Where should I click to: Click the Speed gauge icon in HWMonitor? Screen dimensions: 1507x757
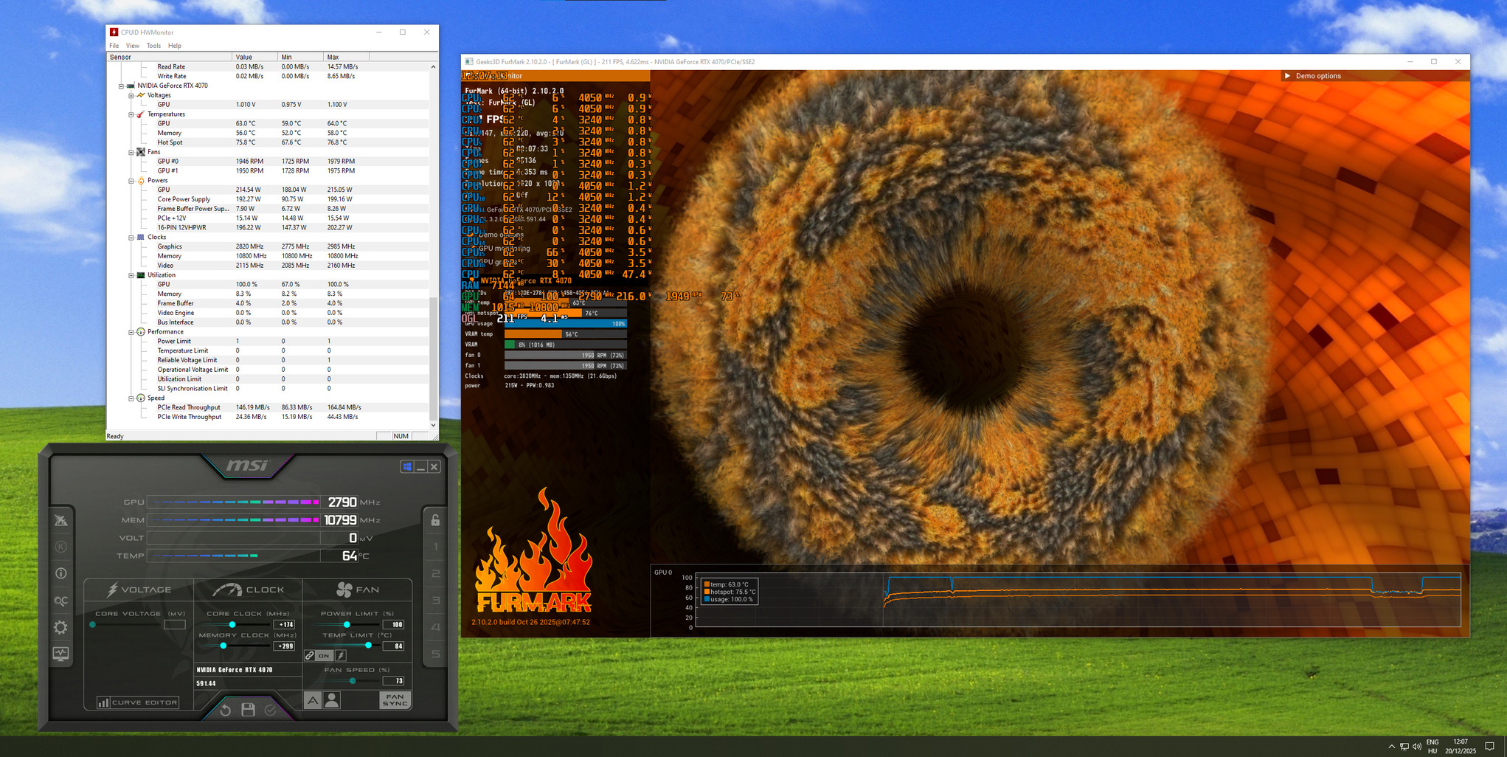[140, 398]
